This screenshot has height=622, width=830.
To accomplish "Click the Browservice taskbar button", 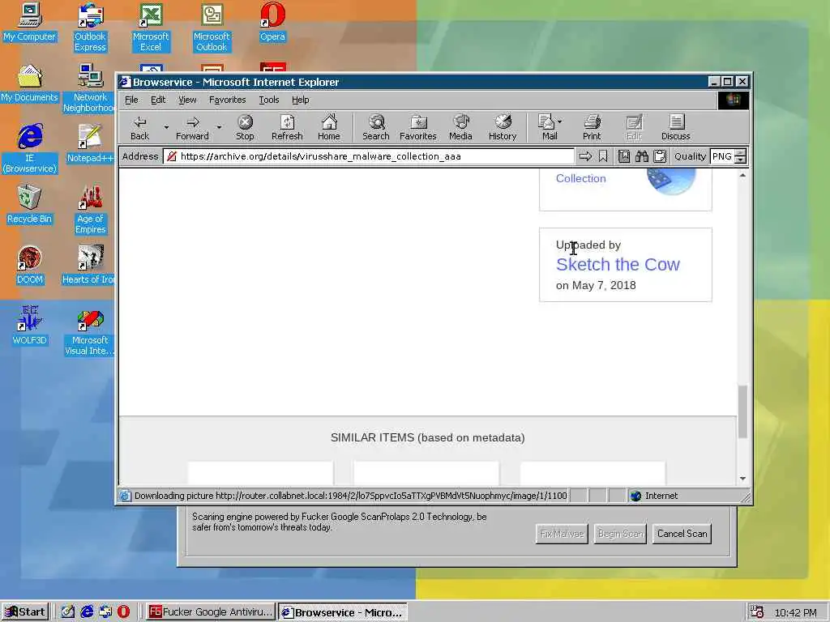I will tap(343, 612).
